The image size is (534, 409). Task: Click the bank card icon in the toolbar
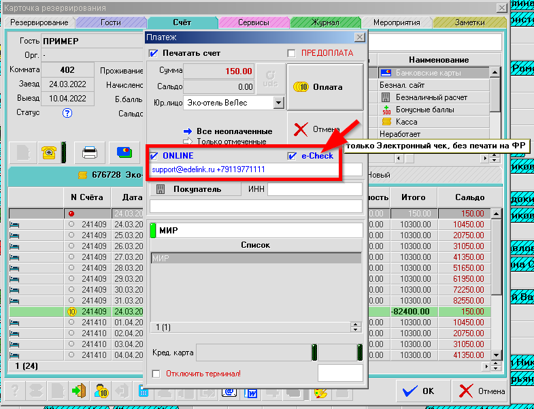pos(124,152)
